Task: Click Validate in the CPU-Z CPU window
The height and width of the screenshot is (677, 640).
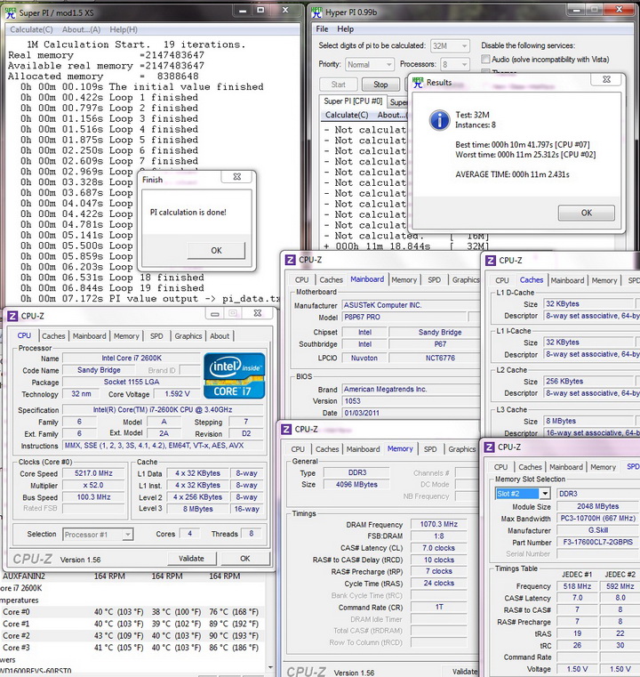Action: [x=191, y=559]
